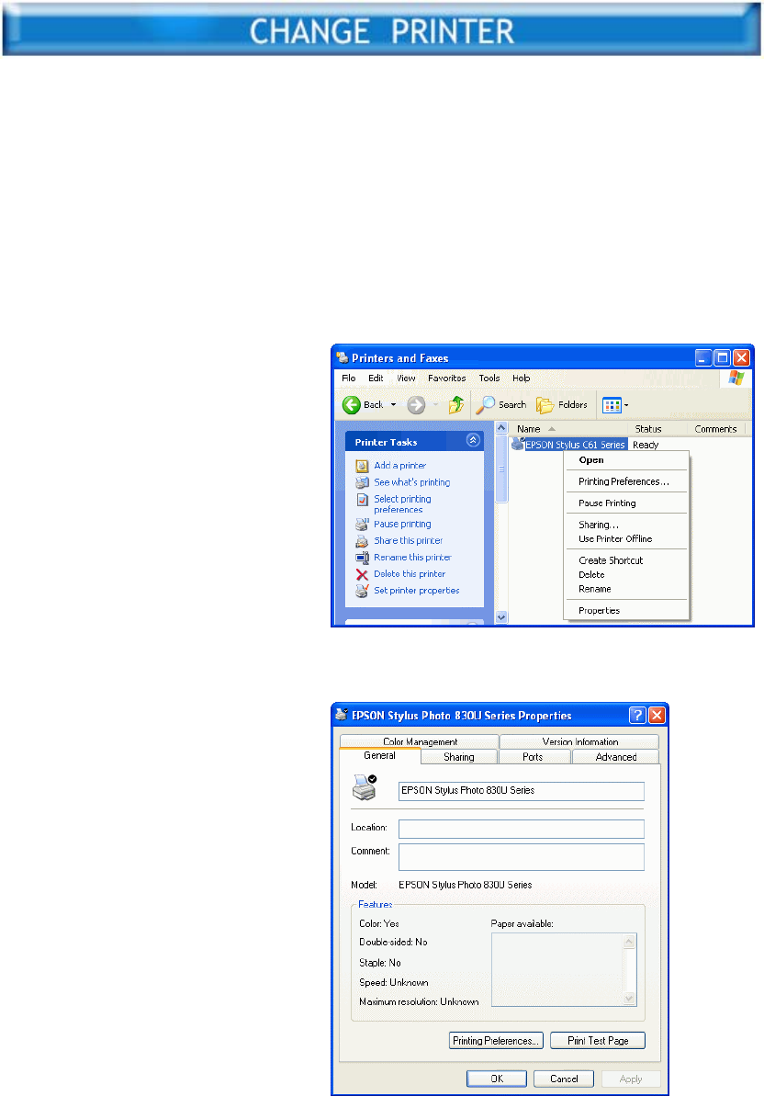Choose Pause Printing in context menu

tap(626, 503)
